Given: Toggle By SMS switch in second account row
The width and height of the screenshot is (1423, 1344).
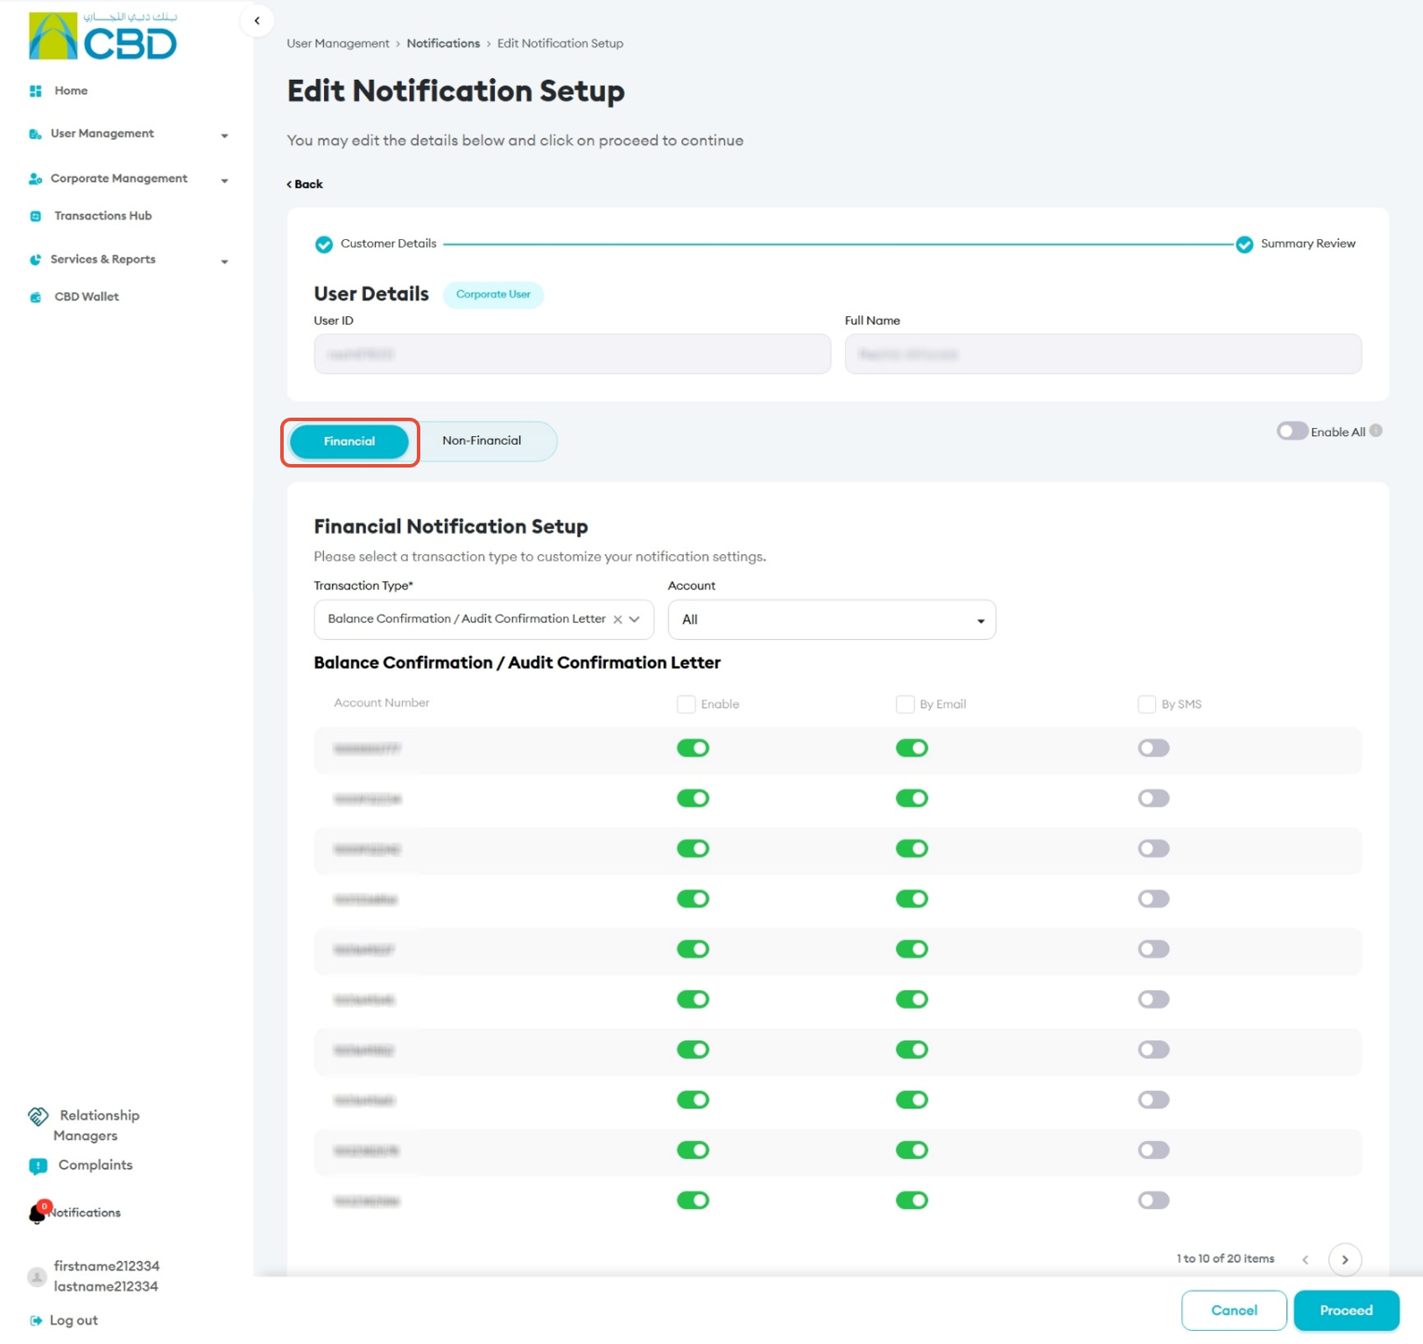Looking at the screenshot, I should pos(1153,799).
